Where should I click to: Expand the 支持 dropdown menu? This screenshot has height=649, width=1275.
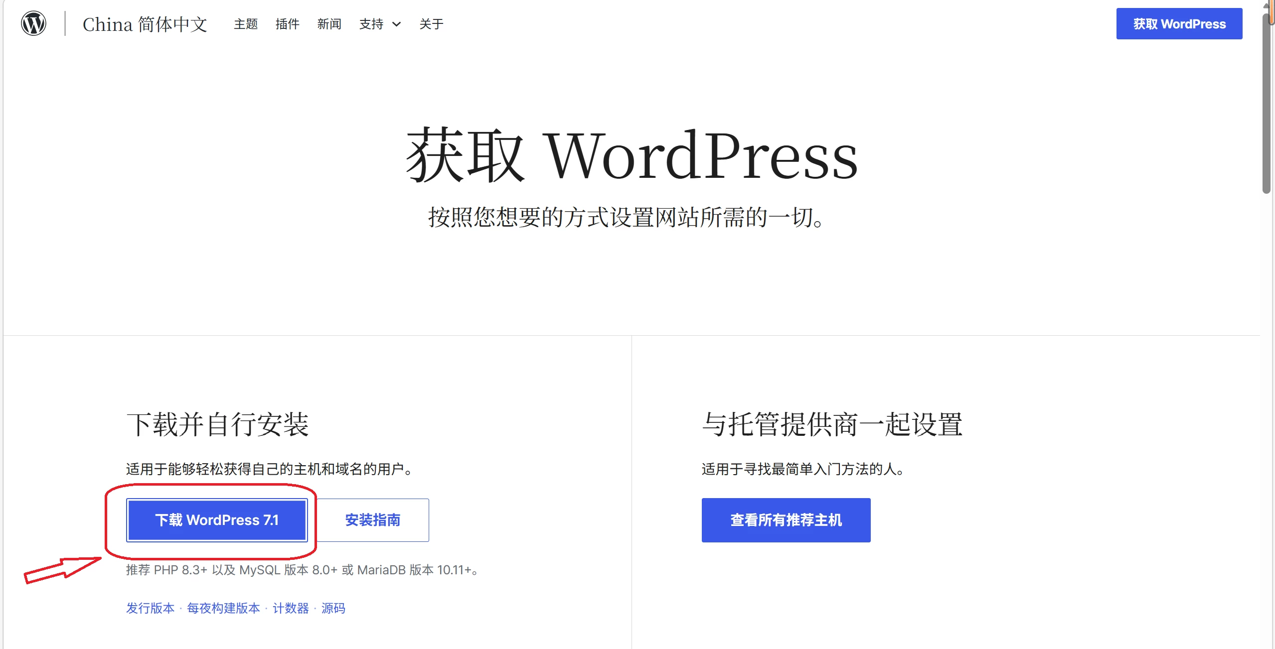(380, 24)
